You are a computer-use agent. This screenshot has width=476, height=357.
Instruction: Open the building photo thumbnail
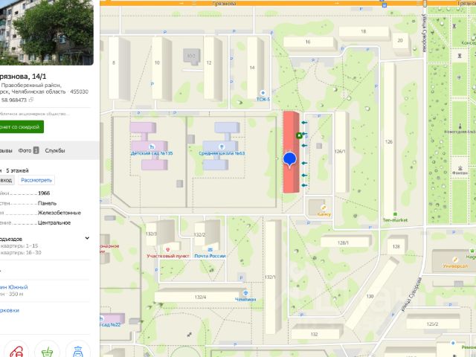tap(46, 32)
